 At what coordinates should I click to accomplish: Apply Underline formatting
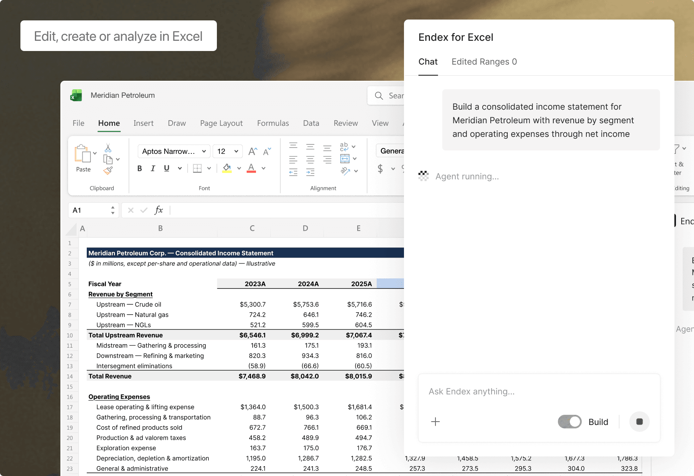pyautogui.click(x=167, y=168)
